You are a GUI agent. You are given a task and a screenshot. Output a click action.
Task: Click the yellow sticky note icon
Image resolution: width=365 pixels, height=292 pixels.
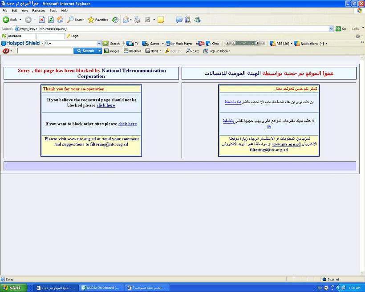click(x=161, y=20)
